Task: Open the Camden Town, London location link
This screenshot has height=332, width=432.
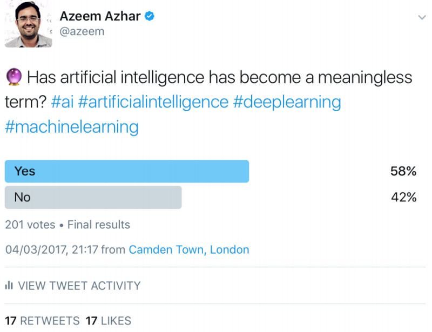Action: [x=189, y=250]
